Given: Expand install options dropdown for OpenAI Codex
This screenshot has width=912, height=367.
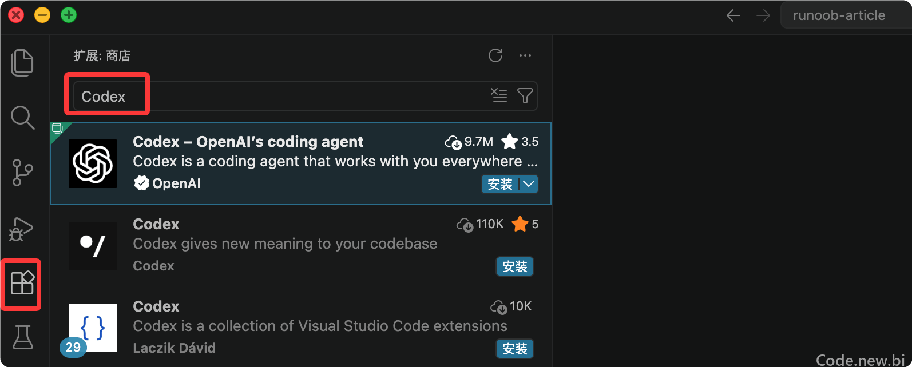Looking at the screenshot, I should (529, 184).
